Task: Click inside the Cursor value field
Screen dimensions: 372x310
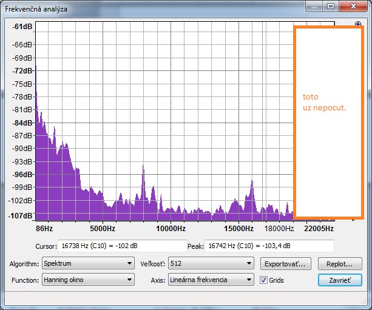Action: [x=121, y=246]
